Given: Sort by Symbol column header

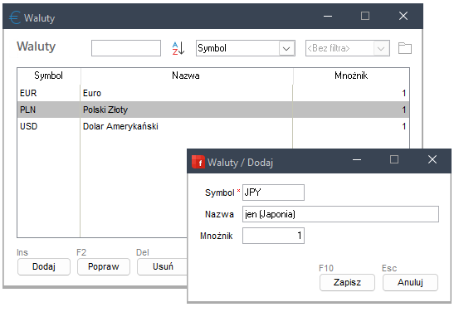Looking at the screenshot, I should [x=49, y=76].
